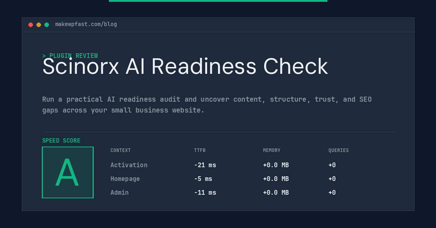The width and height of the screenshot is (436, 228).
Task: Click the -11 ms TTFB value
Action: (205, 193)
